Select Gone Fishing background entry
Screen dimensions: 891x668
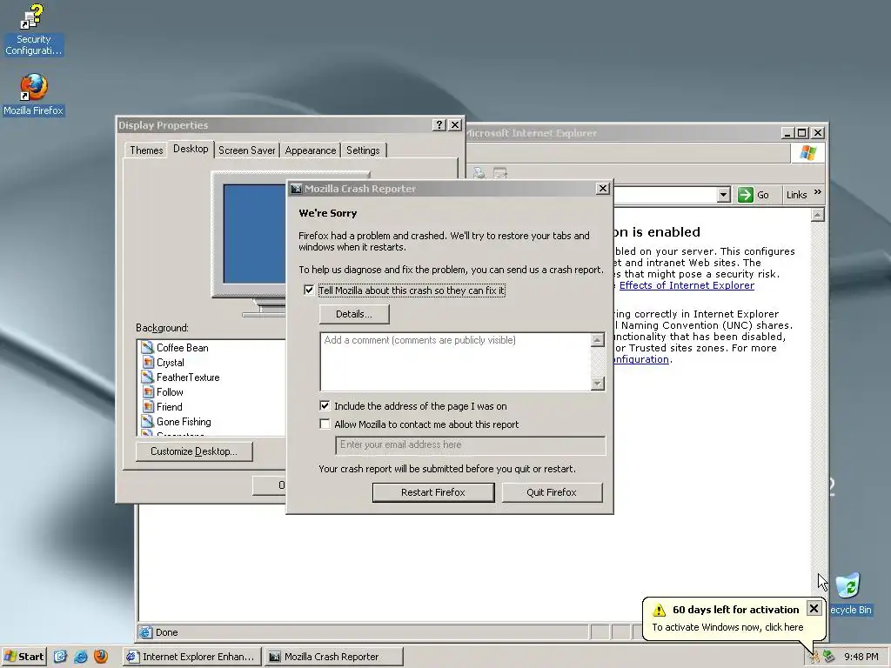click(x=184, y=422)
